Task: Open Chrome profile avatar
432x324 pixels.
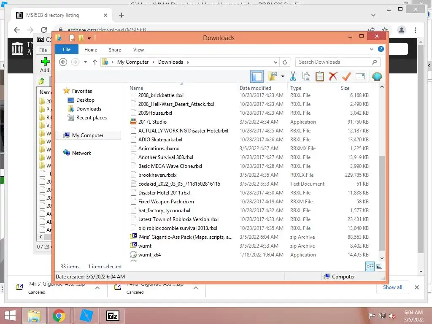Action: coord(402,30)
